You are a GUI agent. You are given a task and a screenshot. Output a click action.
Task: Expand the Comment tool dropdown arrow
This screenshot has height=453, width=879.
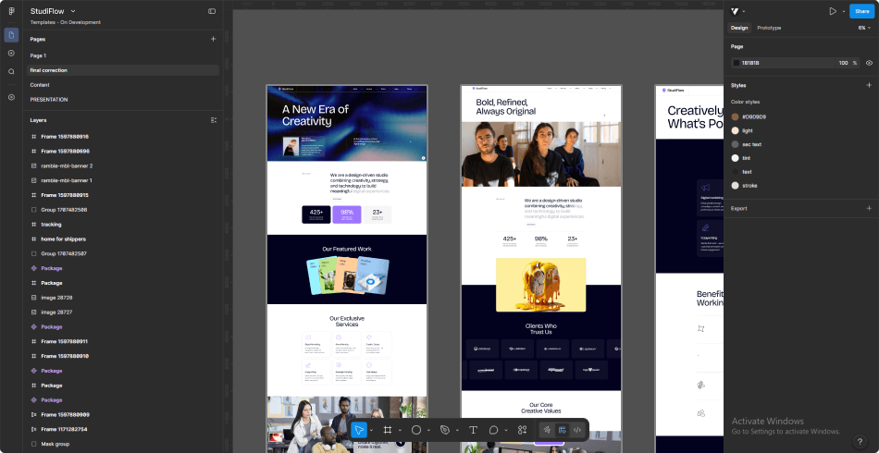point(506,431)
